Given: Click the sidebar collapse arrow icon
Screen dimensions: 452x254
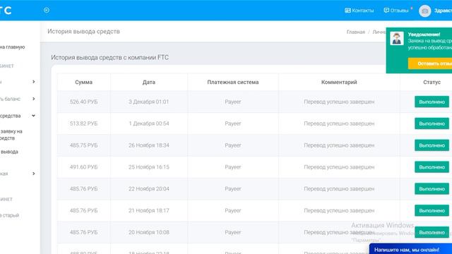Looking at the screenshot, I should coord(47,10).
